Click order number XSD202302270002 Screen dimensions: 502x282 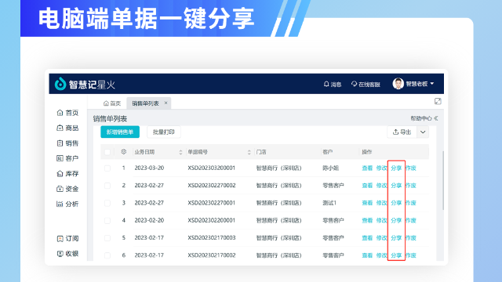(x=212, y=186)
